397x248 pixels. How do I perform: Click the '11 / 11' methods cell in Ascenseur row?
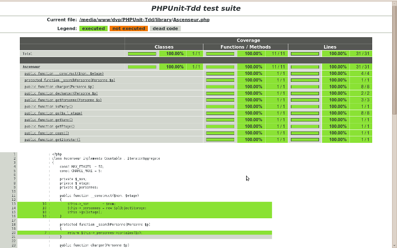[x=276, y=67]
